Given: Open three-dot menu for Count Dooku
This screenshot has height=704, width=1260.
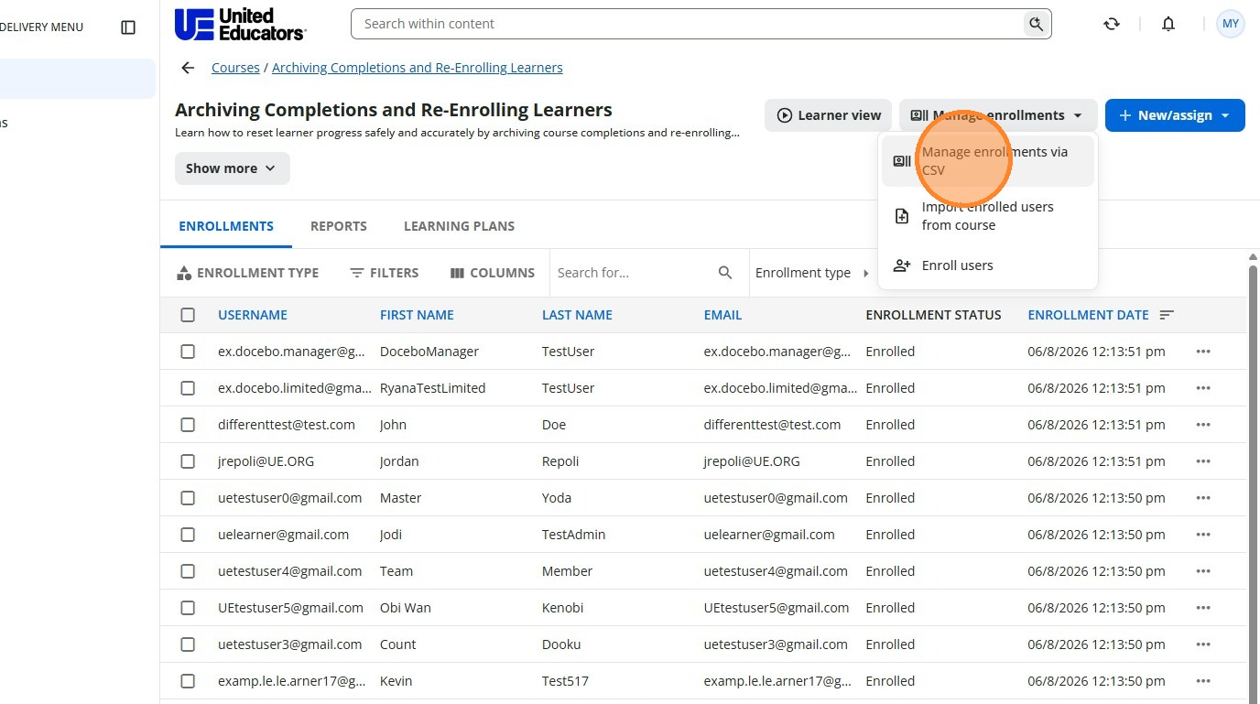Looking at the screenshot, I should pos(1203,644).
